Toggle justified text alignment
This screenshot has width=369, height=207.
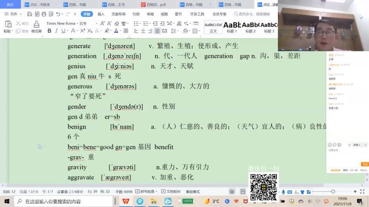(x=157, y=31)
